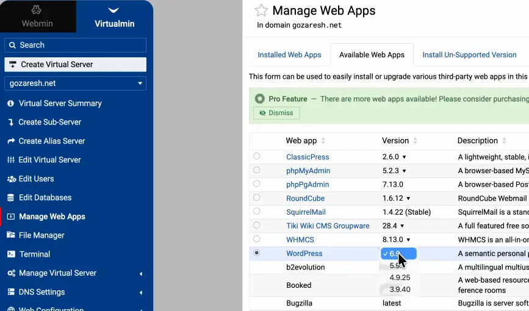Click the star favorite icon beside Manage Web Apps

[261, 10]
